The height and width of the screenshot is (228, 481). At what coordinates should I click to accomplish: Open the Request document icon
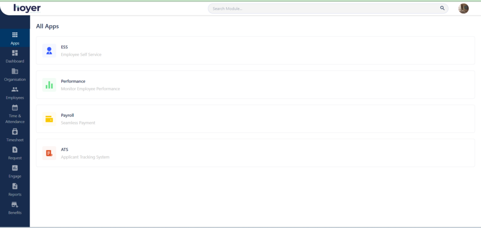15,150
